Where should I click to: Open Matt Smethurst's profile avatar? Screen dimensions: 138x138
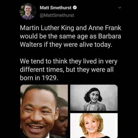28,11
